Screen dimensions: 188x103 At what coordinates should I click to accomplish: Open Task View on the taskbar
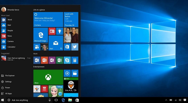point(56,100)
